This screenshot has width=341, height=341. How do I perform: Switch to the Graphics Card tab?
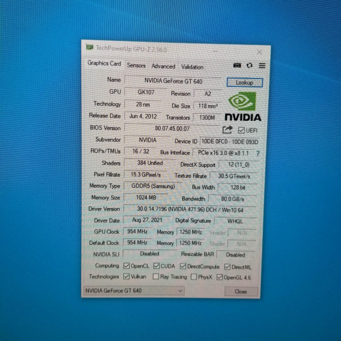point(104,63)
